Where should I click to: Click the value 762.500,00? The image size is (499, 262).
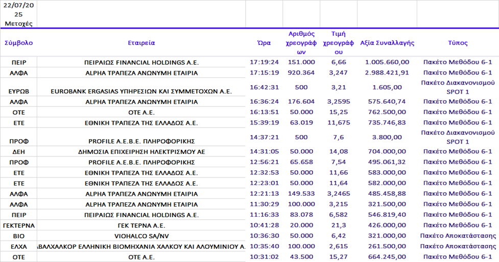387,112
